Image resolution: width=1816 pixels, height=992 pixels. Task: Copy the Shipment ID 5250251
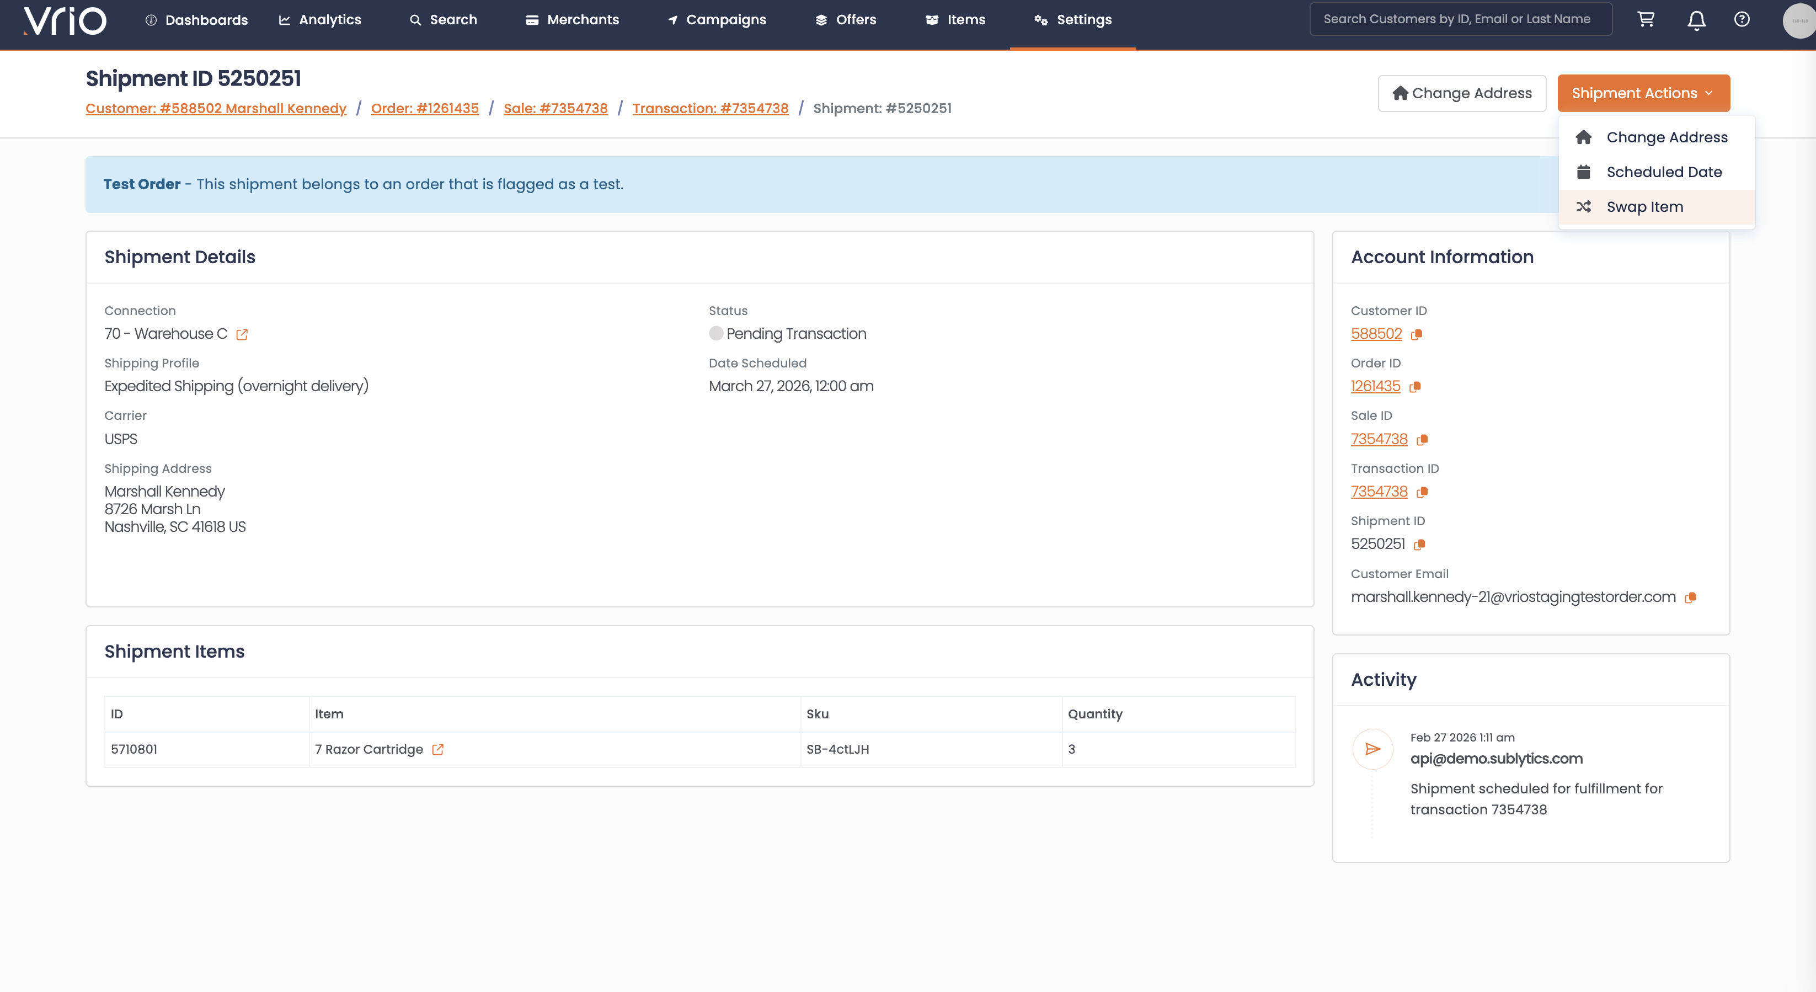click(1419, 545)
